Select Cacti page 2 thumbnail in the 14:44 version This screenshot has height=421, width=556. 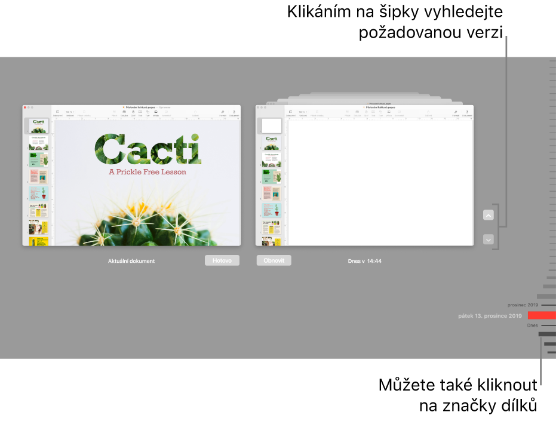pyautogui.click(x=272, y=143)
